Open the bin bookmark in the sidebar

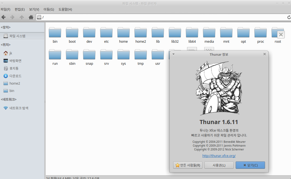pyautogui.click(x=22, y=91)
